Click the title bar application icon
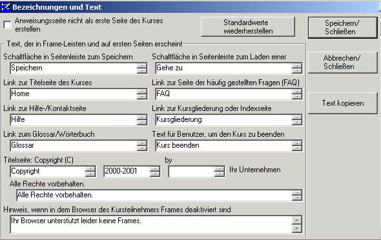The width and height of the screenshot is (381, 240). 6,7
